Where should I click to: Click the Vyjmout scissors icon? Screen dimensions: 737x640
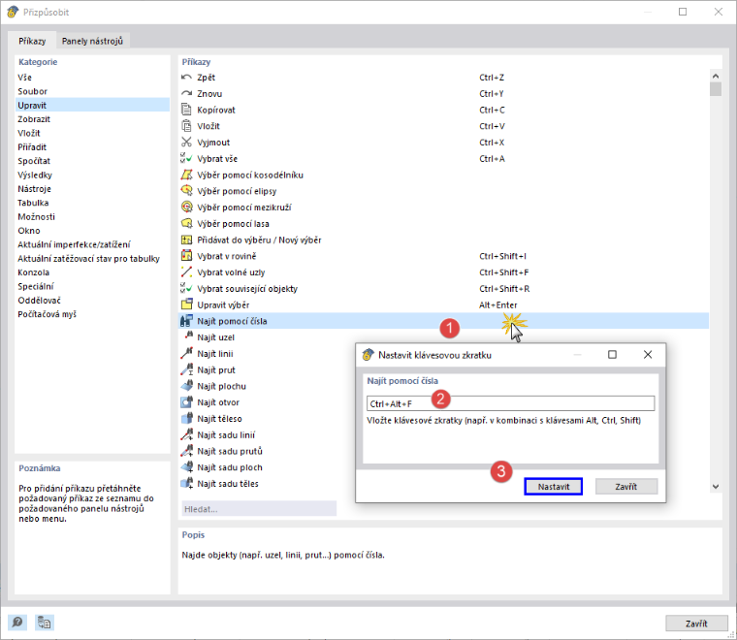pos(186,142)
